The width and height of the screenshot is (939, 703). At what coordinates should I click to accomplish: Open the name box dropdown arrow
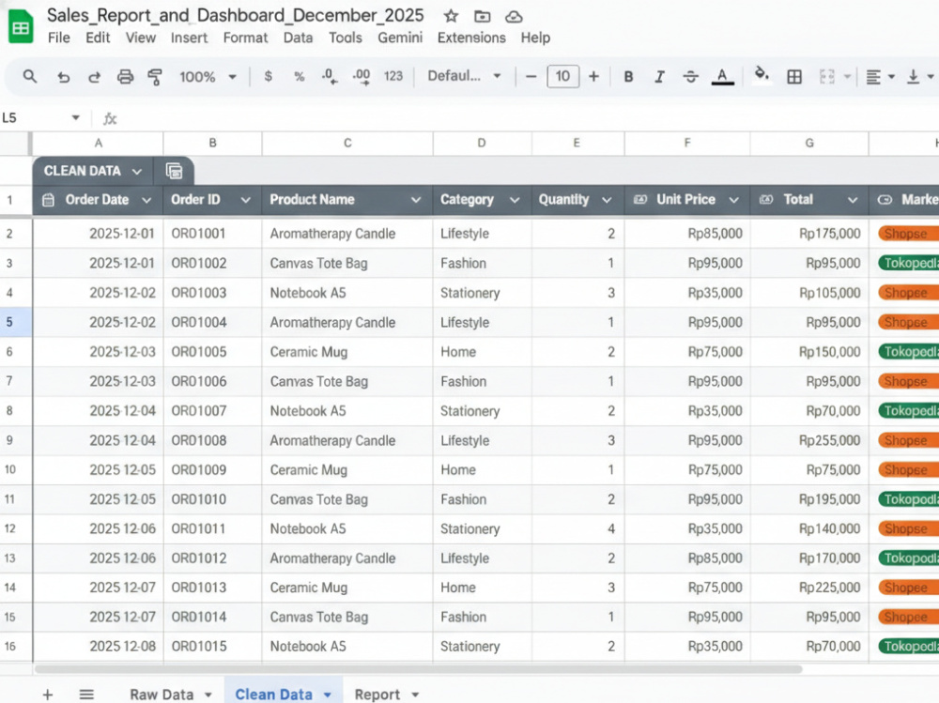75,117
